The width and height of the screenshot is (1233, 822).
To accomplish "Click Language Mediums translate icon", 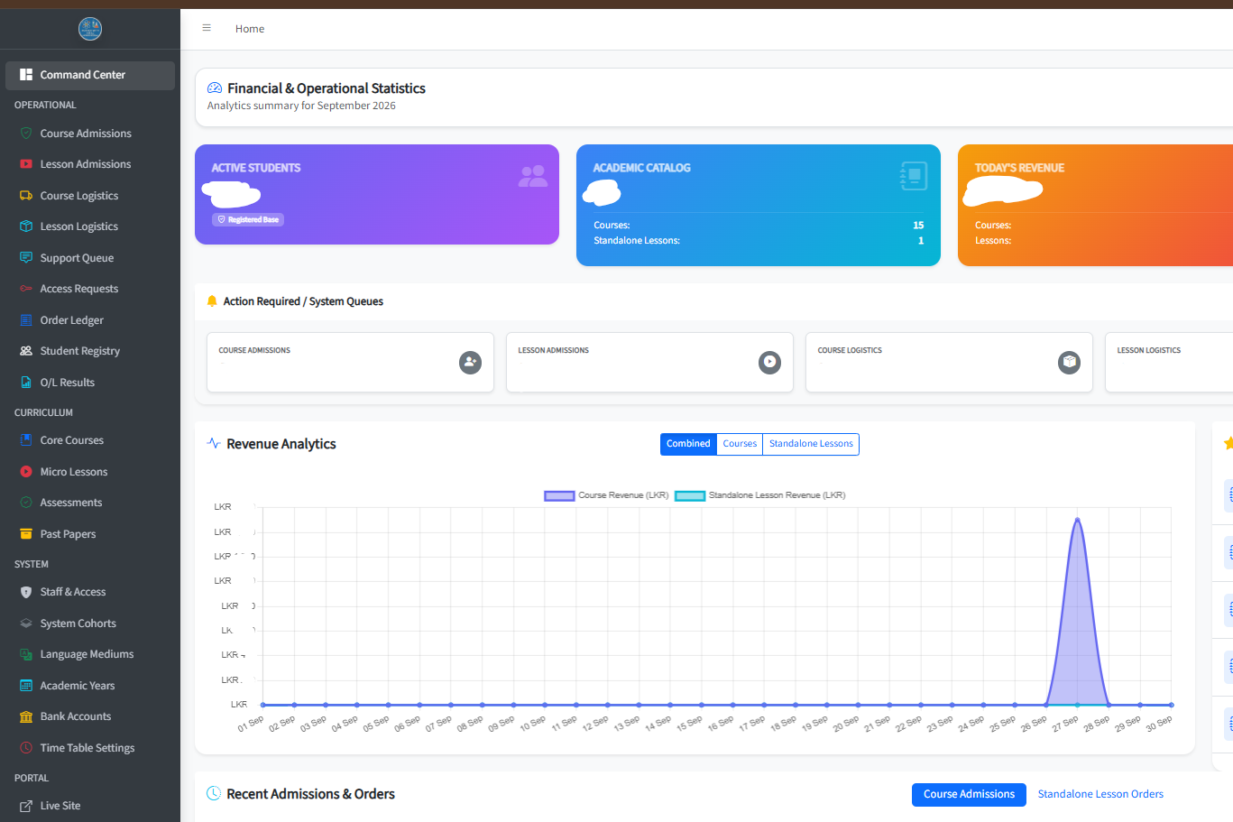I will 26,654.
